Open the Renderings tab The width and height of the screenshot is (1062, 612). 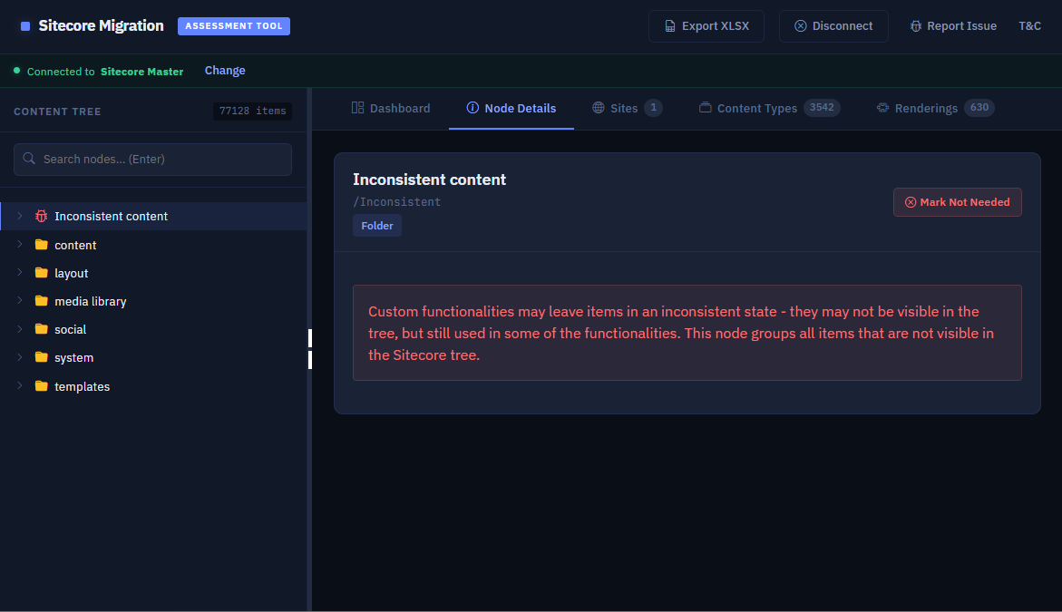(926, 108)
